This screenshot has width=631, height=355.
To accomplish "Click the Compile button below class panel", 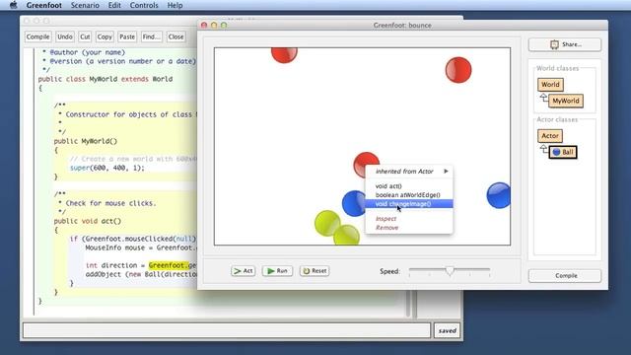I will point(565,276).
